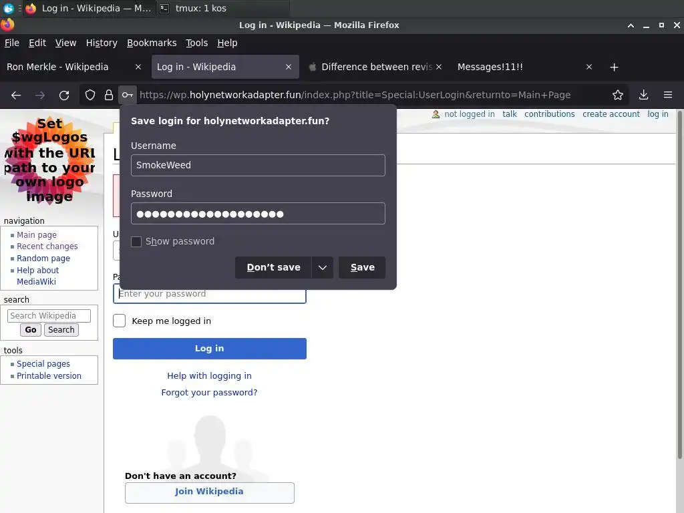Screen dimensions: 684x513
Task: Open the Help about MediaWiki link
Action: [37, 276]
